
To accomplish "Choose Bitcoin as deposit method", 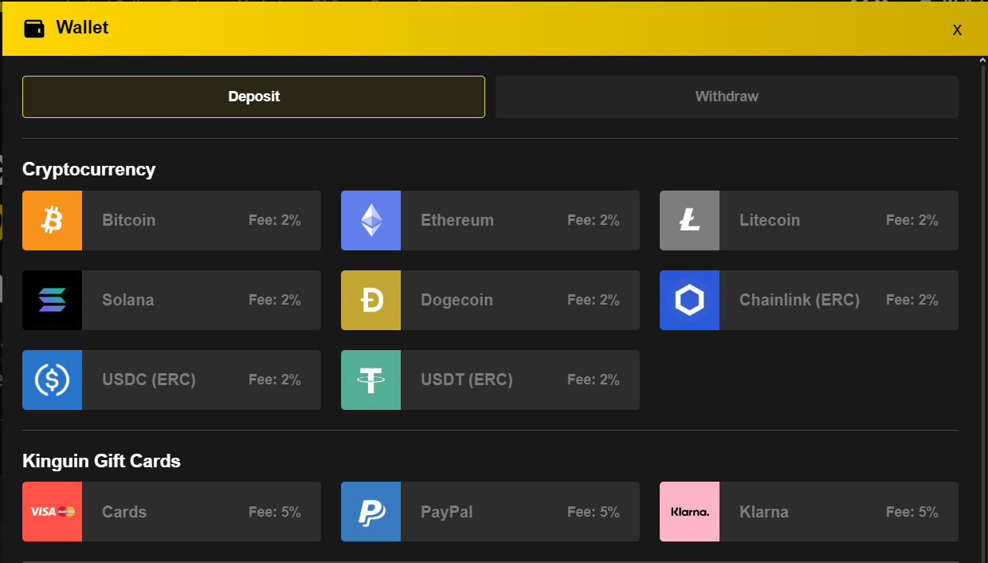I will coord(171,220).
